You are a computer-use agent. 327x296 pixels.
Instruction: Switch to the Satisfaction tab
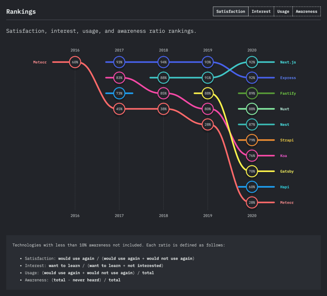[230, 12]
